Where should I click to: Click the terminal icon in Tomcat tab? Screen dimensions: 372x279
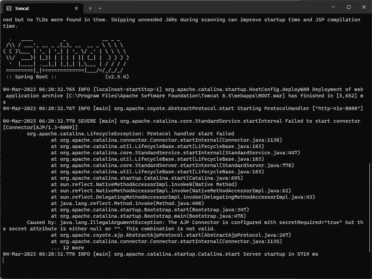9,9
